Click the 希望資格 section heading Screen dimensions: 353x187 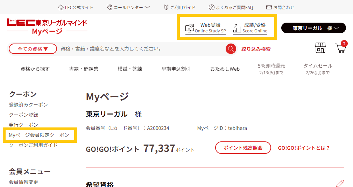(100, 184)
